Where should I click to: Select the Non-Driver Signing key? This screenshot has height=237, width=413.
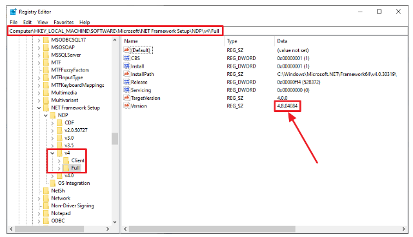point(72,205)
